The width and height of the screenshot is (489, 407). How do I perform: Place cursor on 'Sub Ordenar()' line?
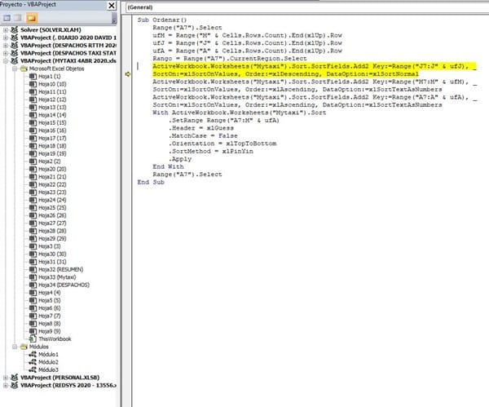pyautogui.click(x=162, y=20)
